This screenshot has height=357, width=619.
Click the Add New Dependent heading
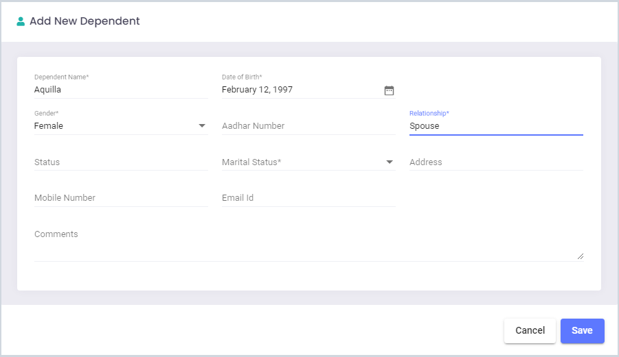coord(85,21)
